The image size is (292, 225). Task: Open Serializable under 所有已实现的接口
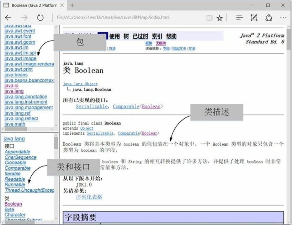(x=92, y=107)
